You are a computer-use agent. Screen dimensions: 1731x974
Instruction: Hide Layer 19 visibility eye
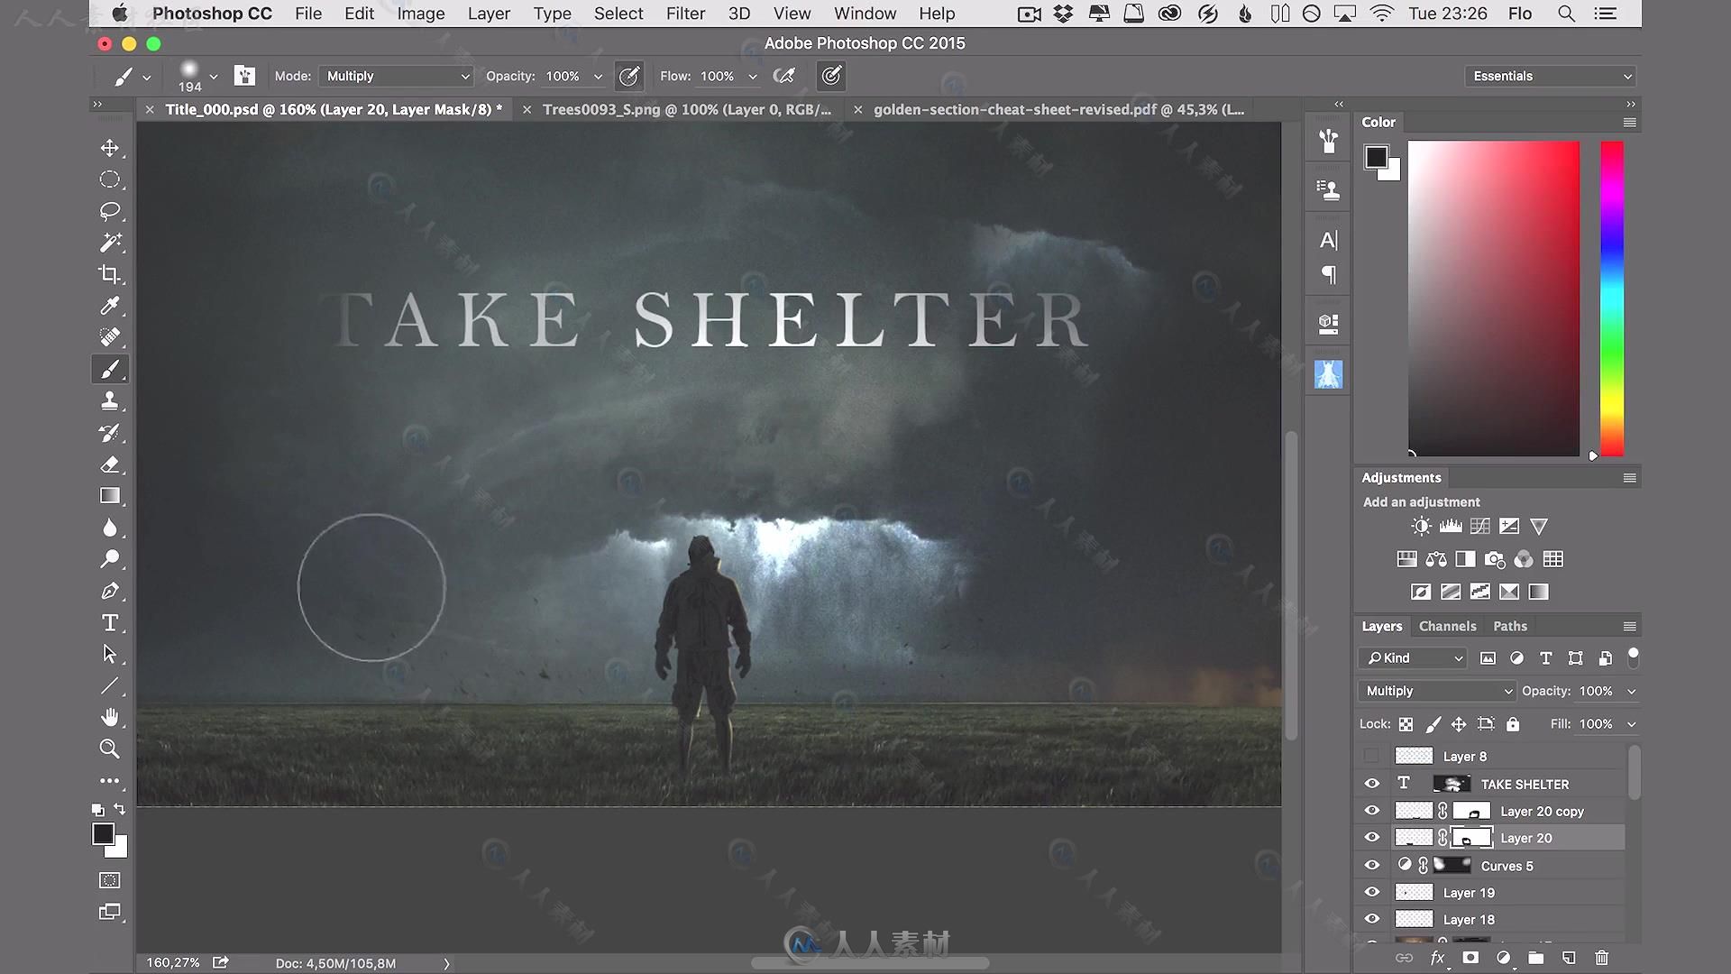[1372, 893]
